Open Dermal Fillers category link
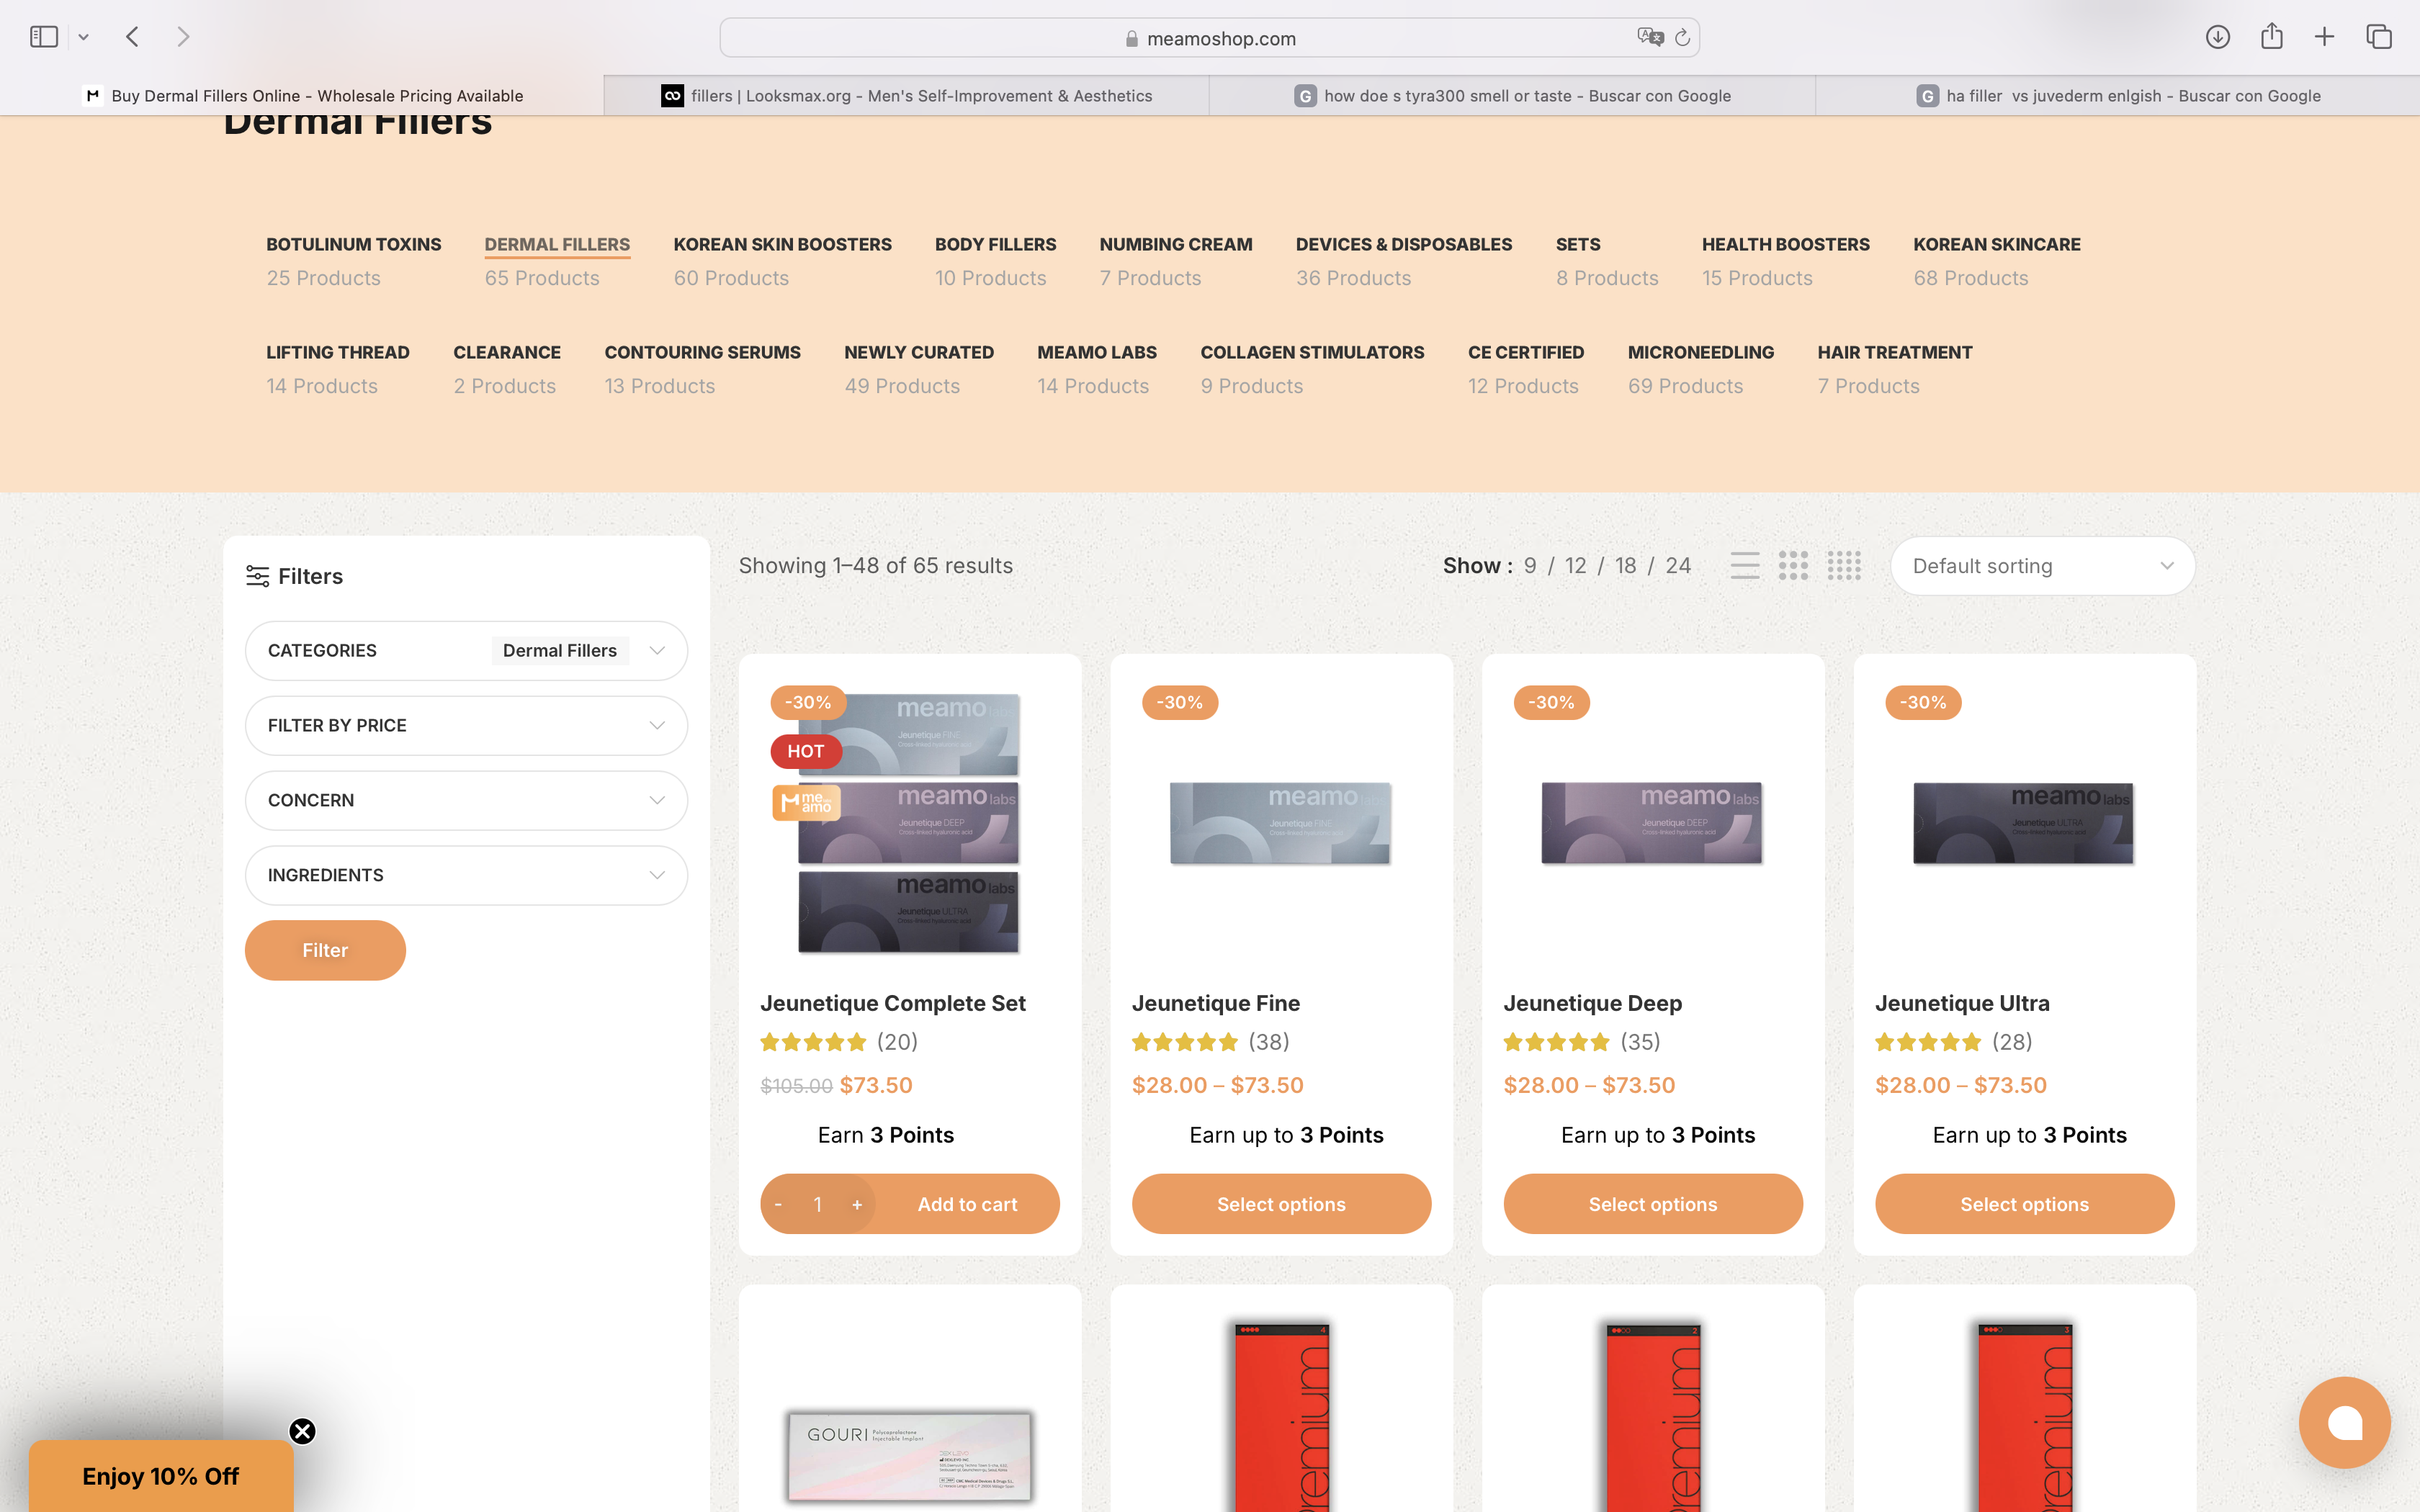Screen dimensions: 2420x1512 (x=557, y=244)
